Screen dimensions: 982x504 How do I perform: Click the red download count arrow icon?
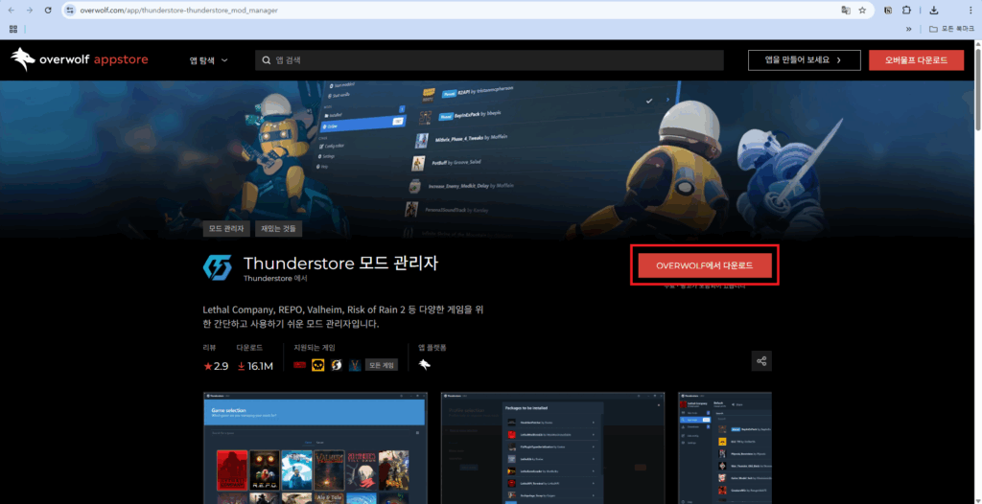click(x=241, y=366)
